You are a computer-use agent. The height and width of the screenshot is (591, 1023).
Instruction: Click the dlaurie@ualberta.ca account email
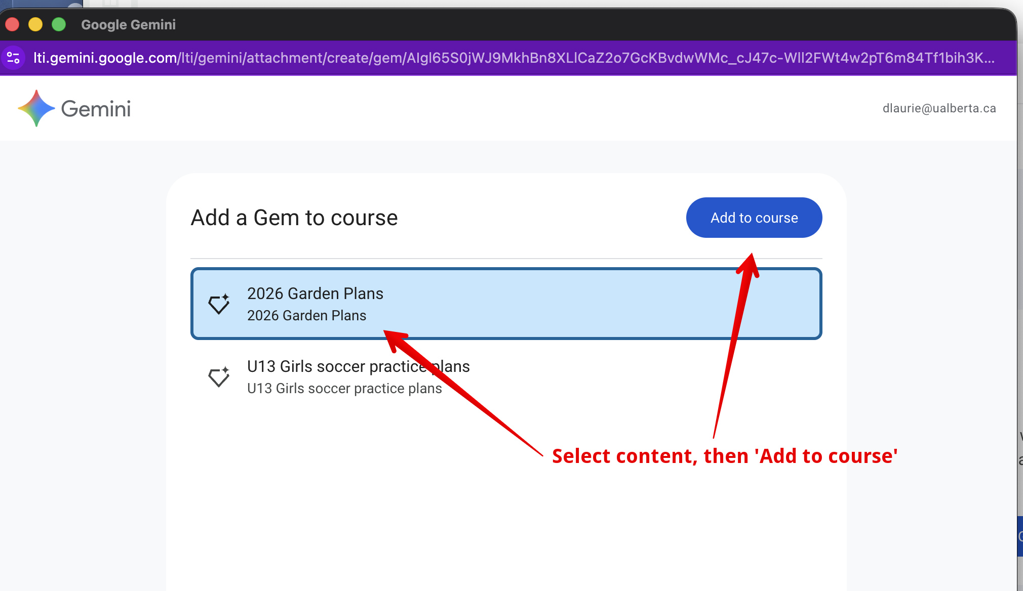point(939,108)
